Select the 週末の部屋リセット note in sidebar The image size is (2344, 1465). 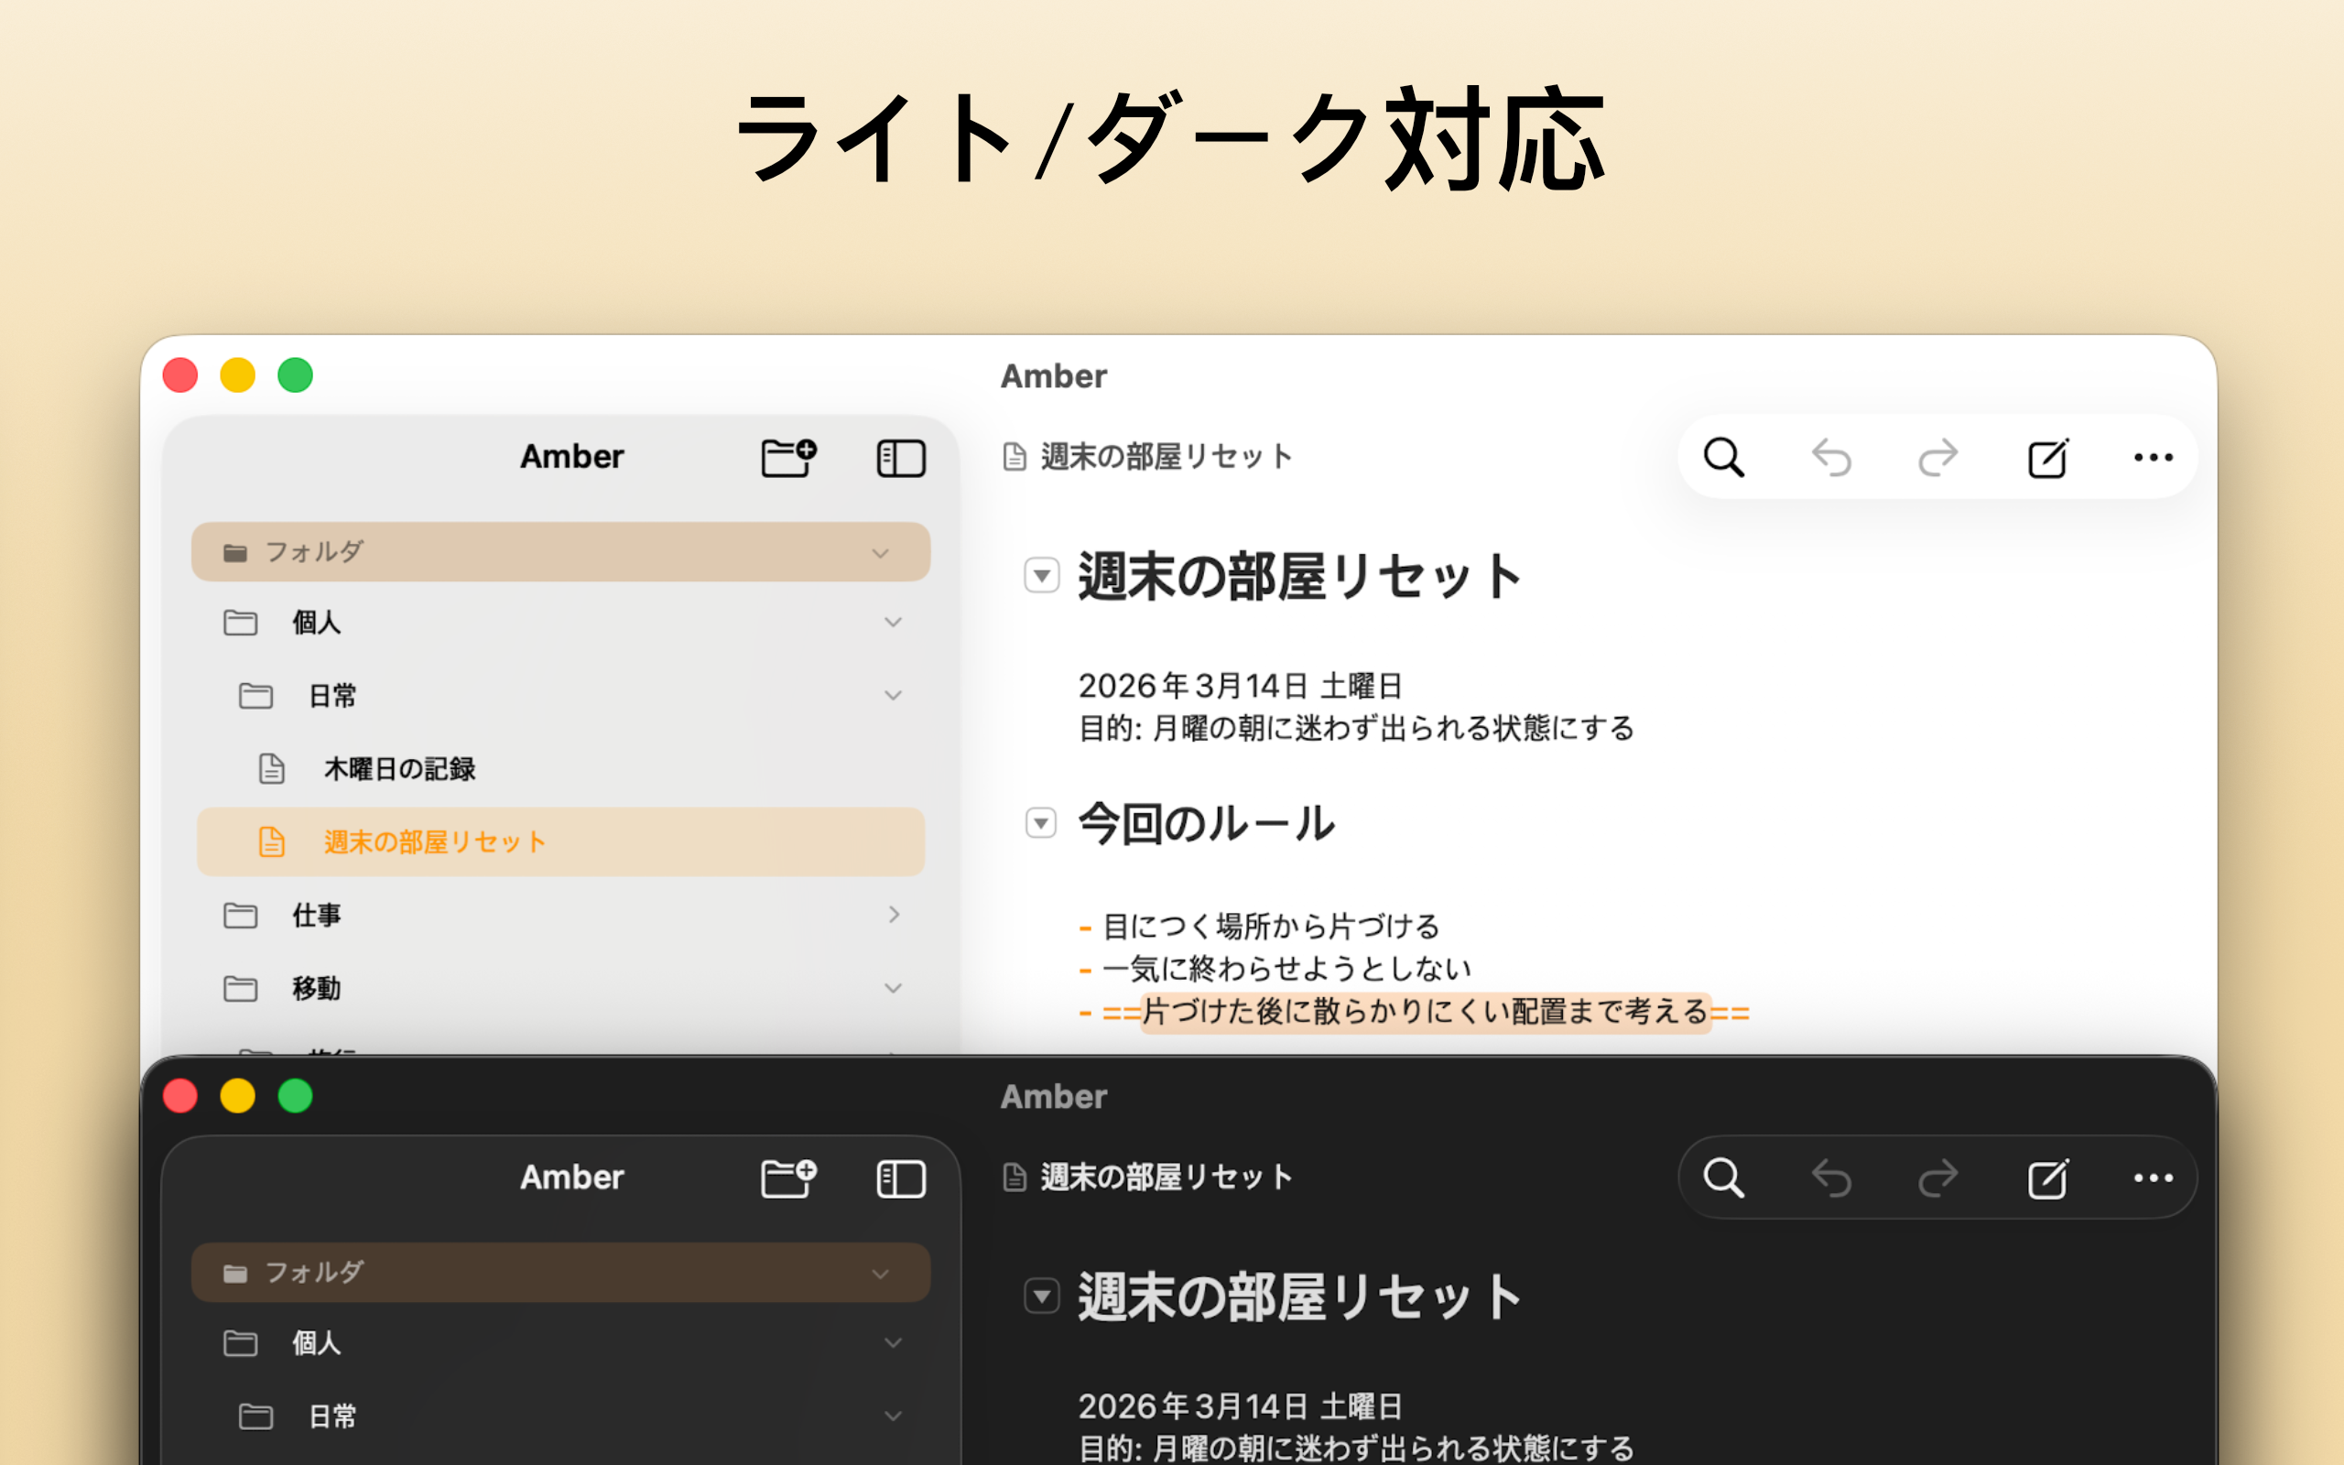coord(434,842)
